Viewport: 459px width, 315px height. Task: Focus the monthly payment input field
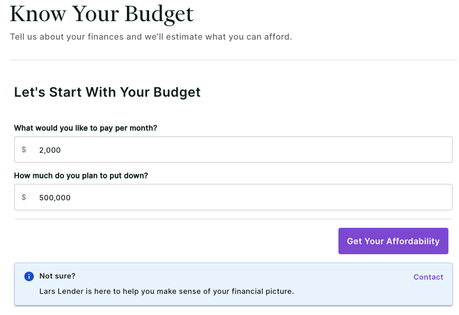tap(233, 150)
